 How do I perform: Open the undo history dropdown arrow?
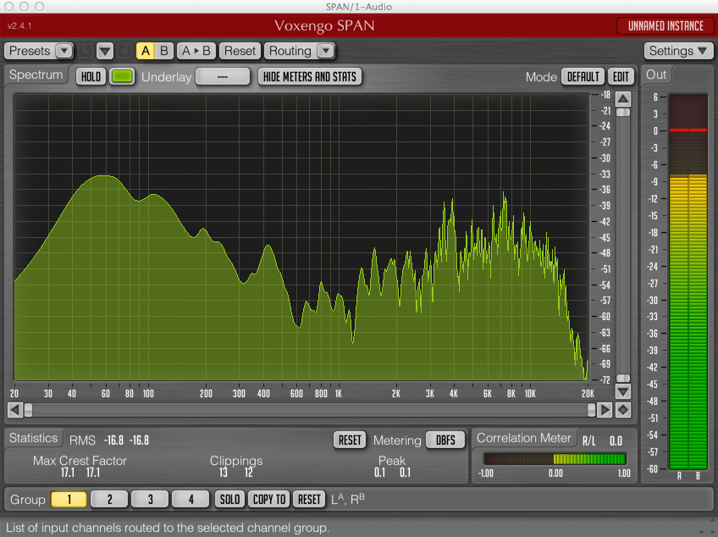point(105,51)
